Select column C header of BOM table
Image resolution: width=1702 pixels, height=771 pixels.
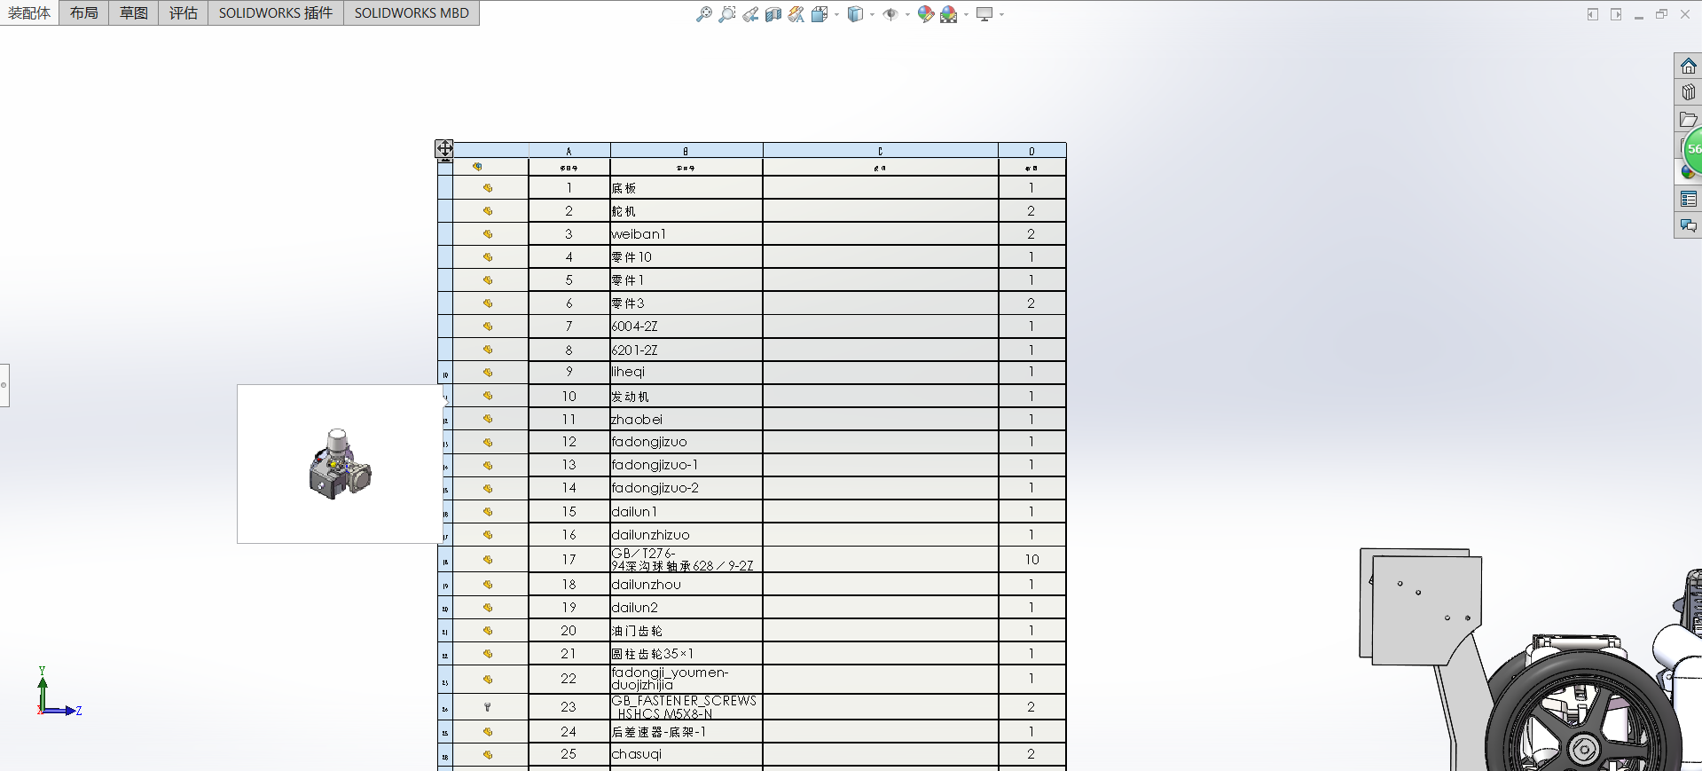point(881,151)
